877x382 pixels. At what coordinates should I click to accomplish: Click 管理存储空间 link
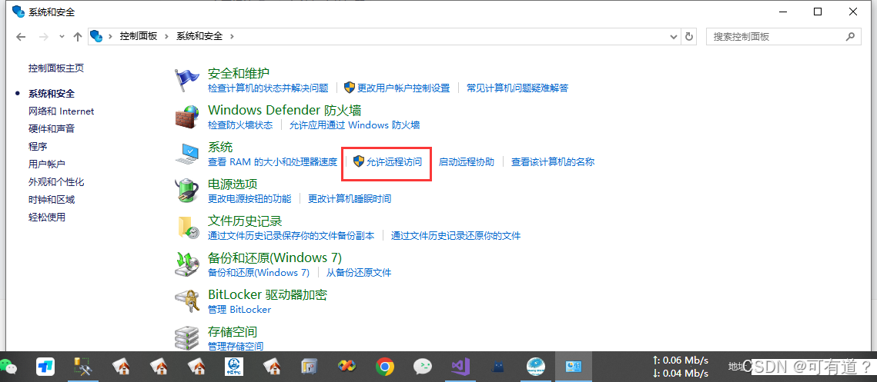(236, 346)
